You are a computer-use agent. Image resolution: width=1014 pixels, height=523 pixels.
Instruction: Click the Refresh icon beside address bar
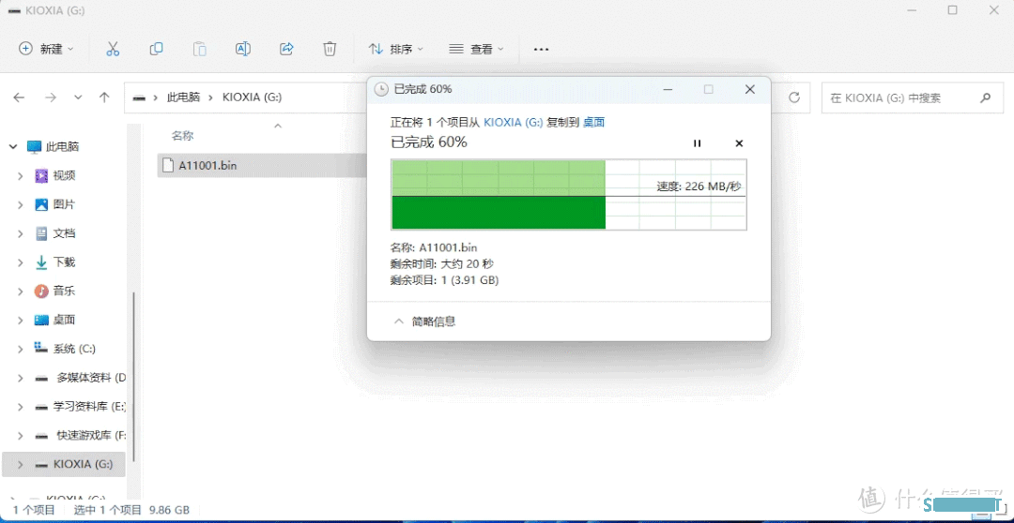point(794,97)
